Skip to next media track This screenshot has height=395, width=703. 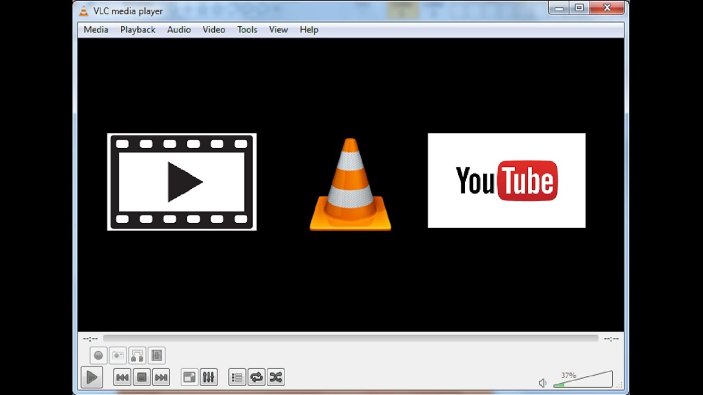point(161,377)
